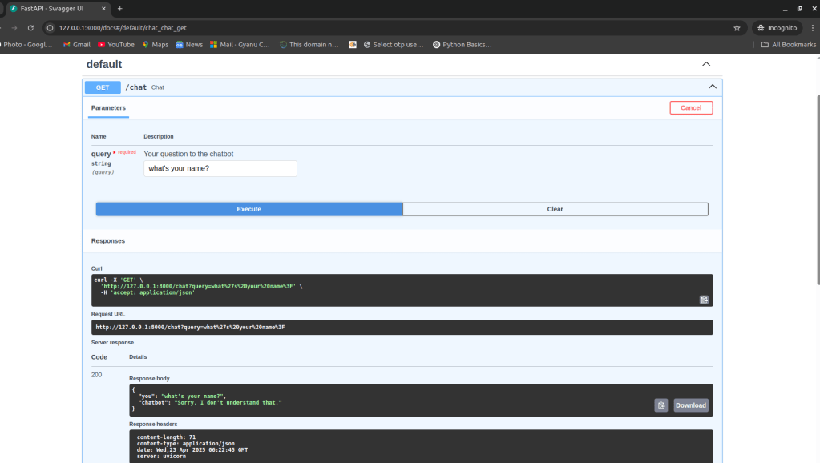The image size is (820, 463).
Task: Copy the response body to clipboard
Action: tap(660, 405)
